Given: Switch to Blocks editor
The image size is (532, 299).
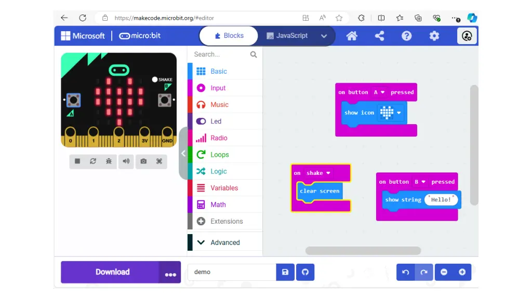Looking at the screenshot, I should pyautogui.click(x=229, y=36).
